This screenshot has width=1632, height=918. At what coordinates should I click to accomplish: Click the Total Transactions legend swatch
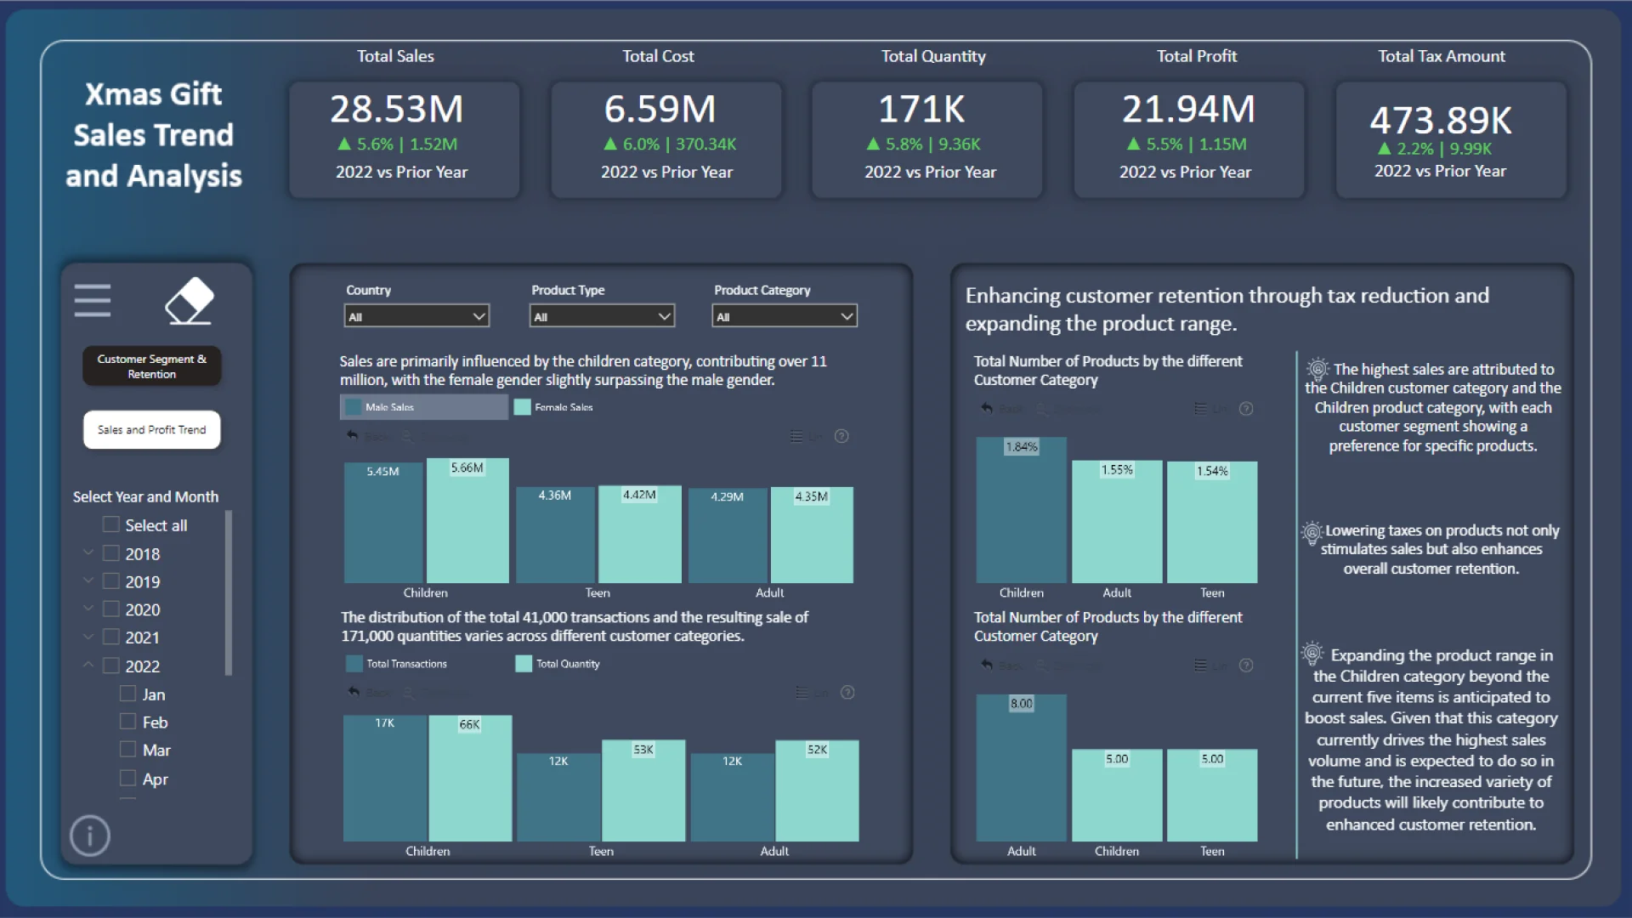coord(354,664)
